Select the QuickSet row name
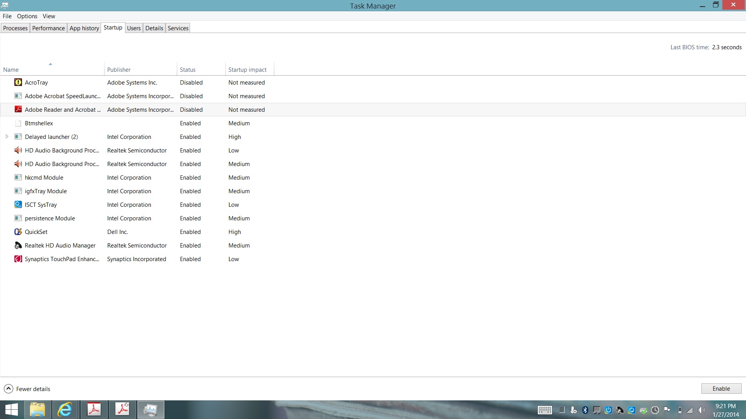This screenshot has height=419, width=746. [x=36, y=232]
